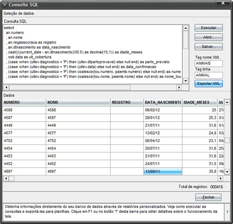
Task: Click SQL editor scroll right arrow
Action: [179, 87]
